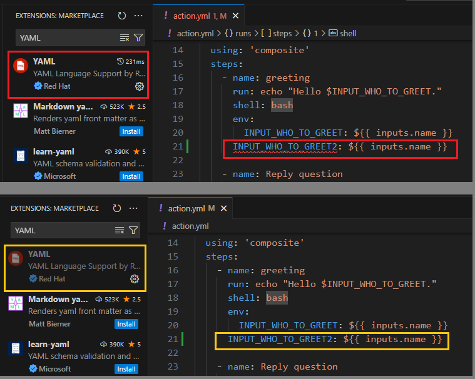Click the bottom dimmed YAML extension logo

pyautogui.click(x=16, y=258)
